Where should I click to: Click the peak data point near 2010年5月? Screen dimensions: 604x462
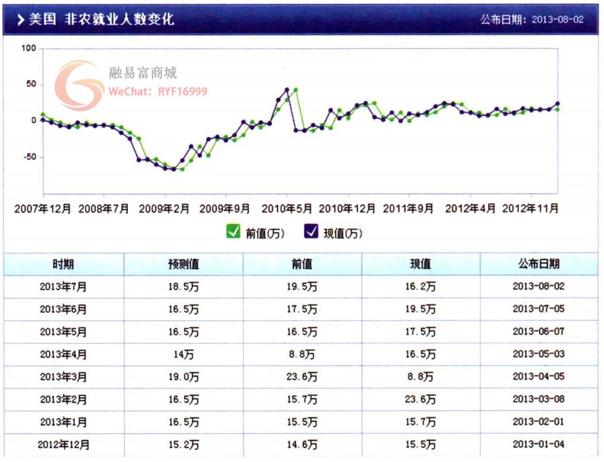coord(287,88)
